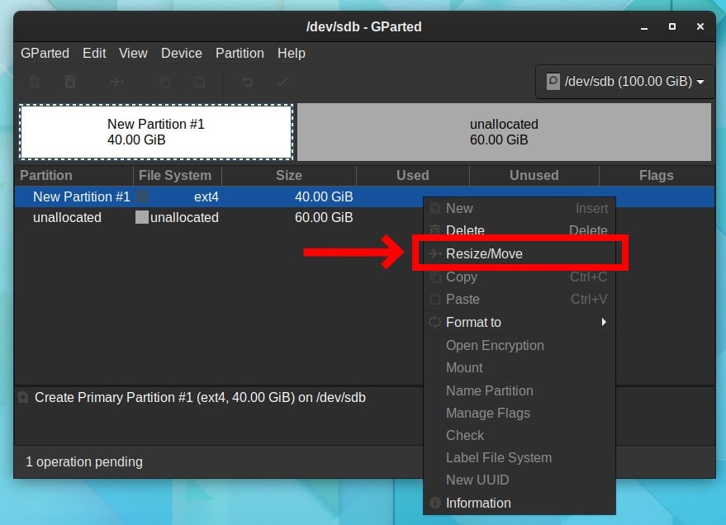Click the ext4 file system color swatch
The height and width of the screenshot is (525, 726).
(x=142, y=196)
